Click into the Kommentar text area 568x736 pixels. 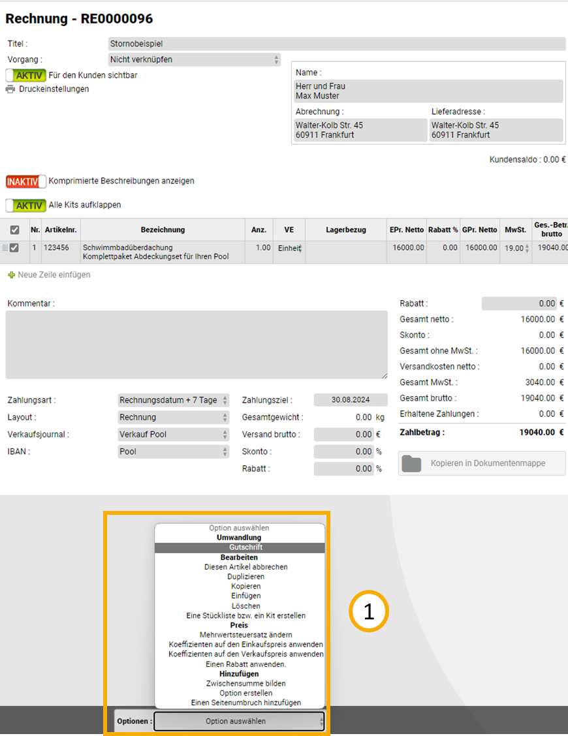[x=196, y=345]
